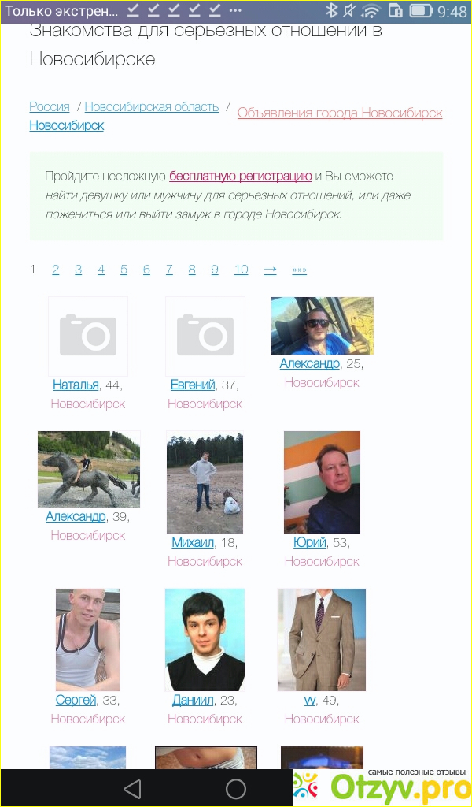Open Наталья's placeholder camera photo
Image resolution: width=472 pixels, height=807 pixels.
(88, 336)
